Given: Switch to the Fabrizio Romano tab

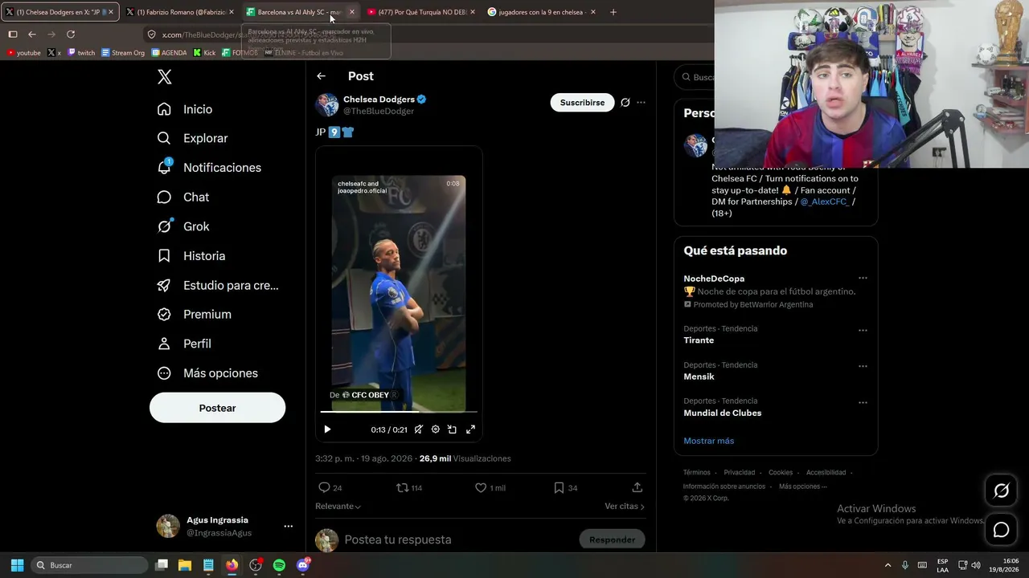Looking at the screenshot, I should pyautogui.click(x=181, y=12).
